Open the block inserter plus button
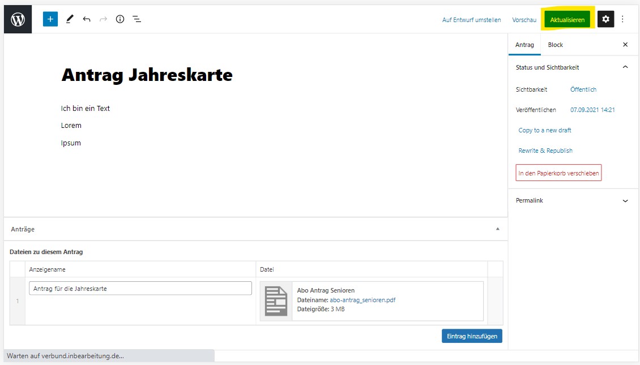The width and height of the screenshot is (640, 365). [50, 19]
